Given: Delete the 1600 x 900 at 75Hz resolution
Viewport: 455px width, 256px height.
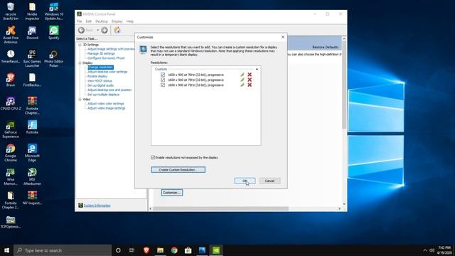Looking at the screenshot, I should click(x=250, y=80).
